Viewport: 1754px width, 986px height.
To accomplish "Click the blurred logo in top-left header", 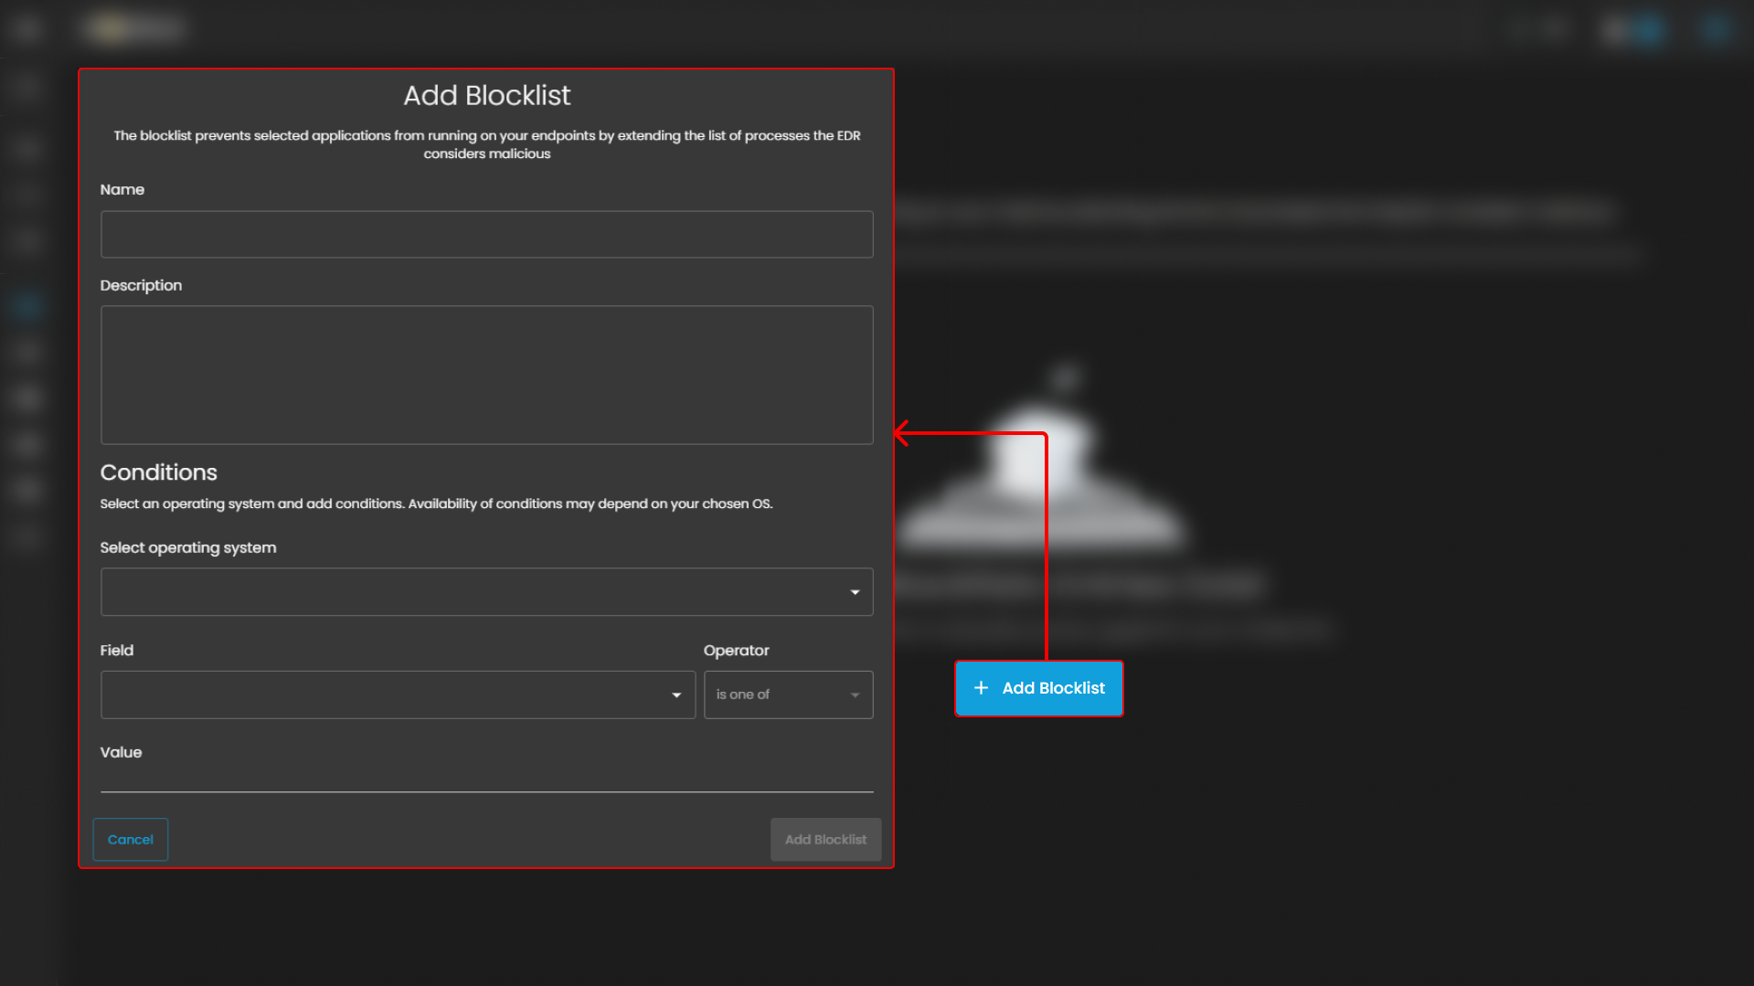I will 134,29.
